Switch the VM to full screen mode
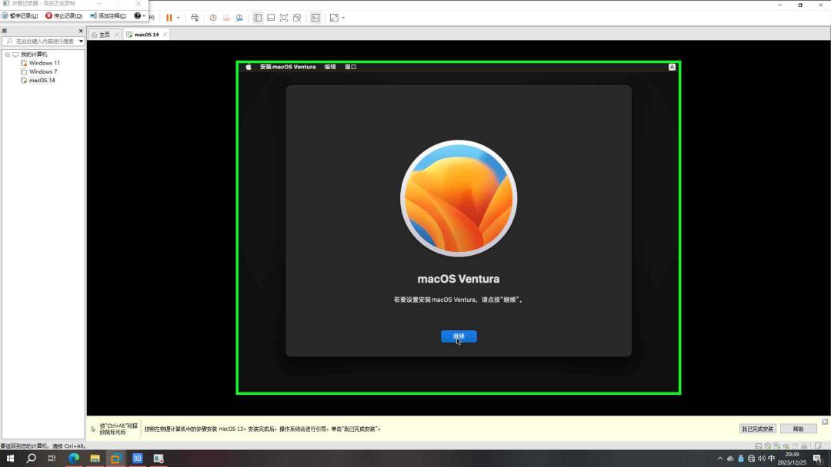 (283, 17)
